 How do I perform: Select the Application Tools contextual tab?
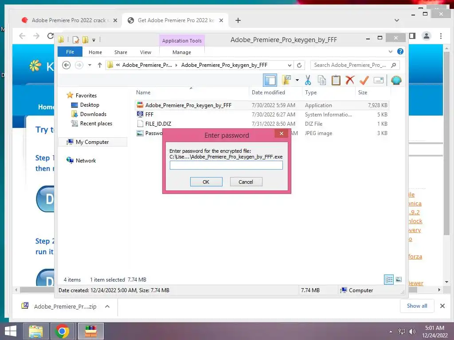(x=182, y=40)
